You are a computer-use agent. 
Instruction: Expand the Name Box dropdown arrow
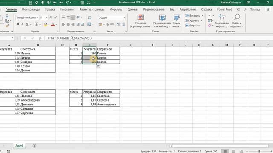coord(12,38)
